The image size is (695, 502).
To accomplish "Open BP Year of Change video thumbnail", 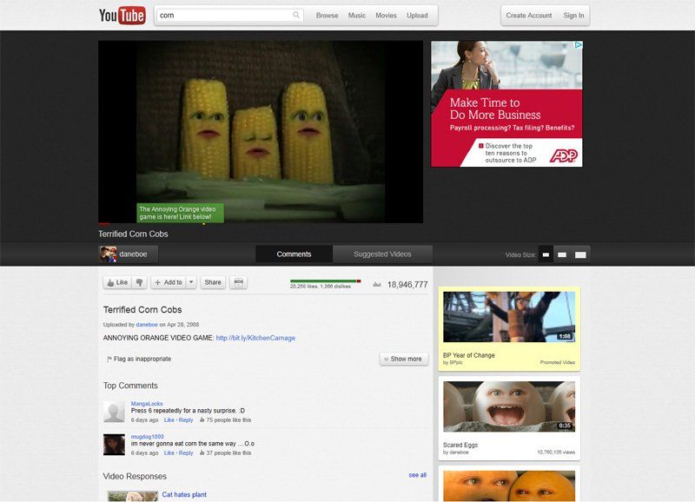I will click(509, 317).
